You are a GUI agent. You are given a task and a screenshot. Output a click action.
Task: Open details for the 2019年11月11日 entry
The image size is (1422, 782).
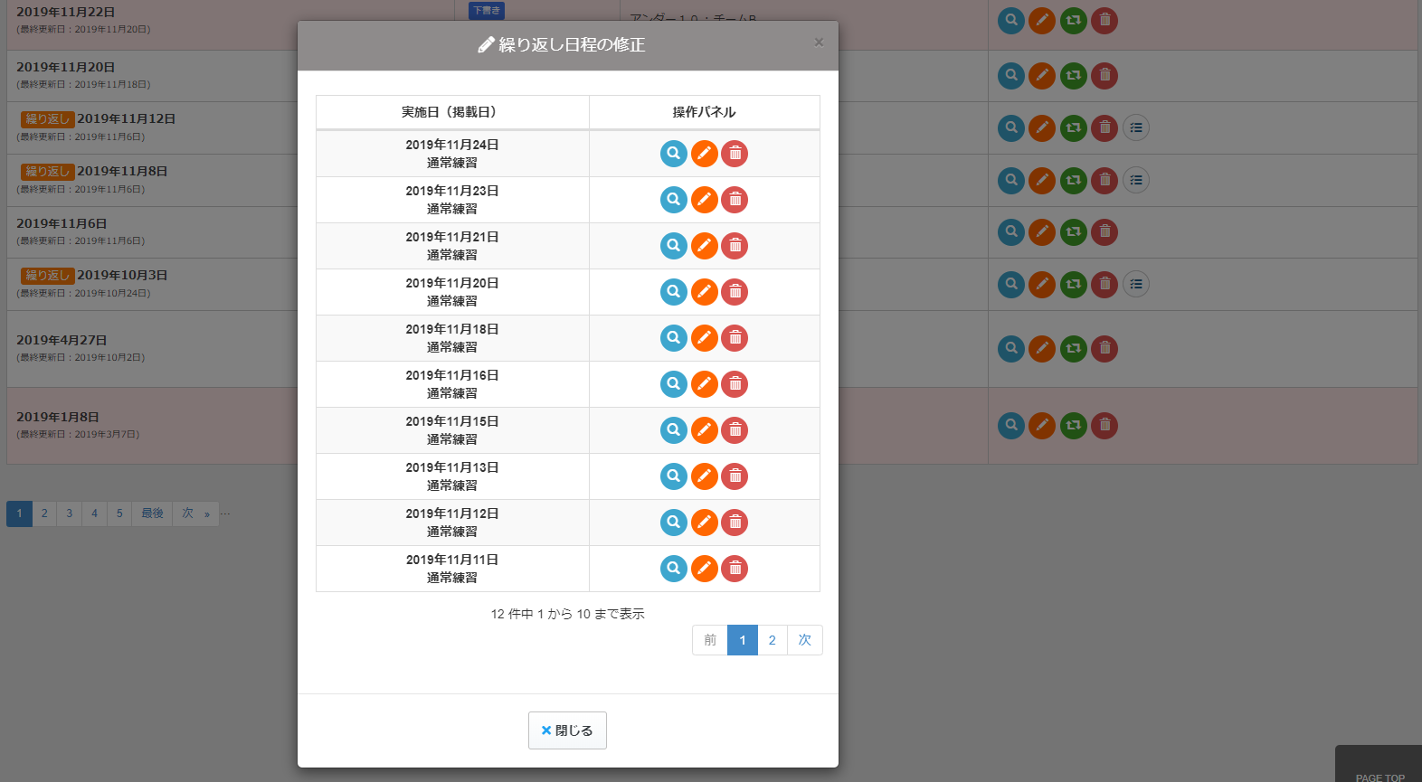pos(673,569)
